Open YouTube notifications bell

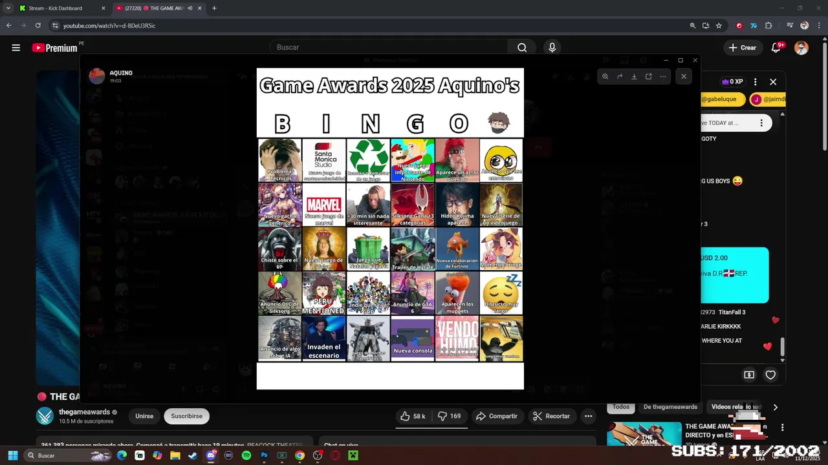[776, 48]
